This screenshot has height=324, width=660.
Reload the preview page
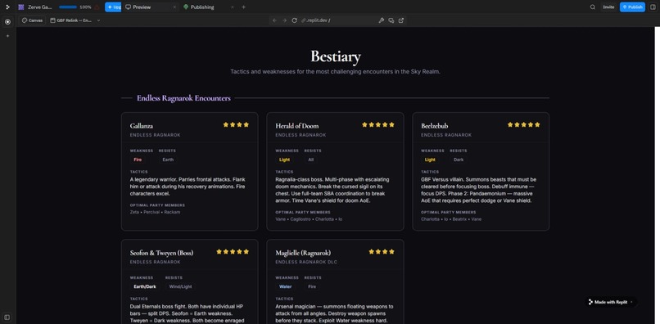(x=295, y=20)
